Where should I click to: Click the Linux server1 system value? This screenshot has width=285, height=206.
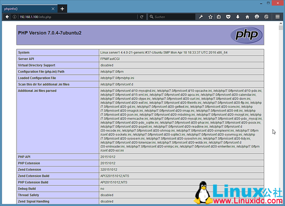164,52
